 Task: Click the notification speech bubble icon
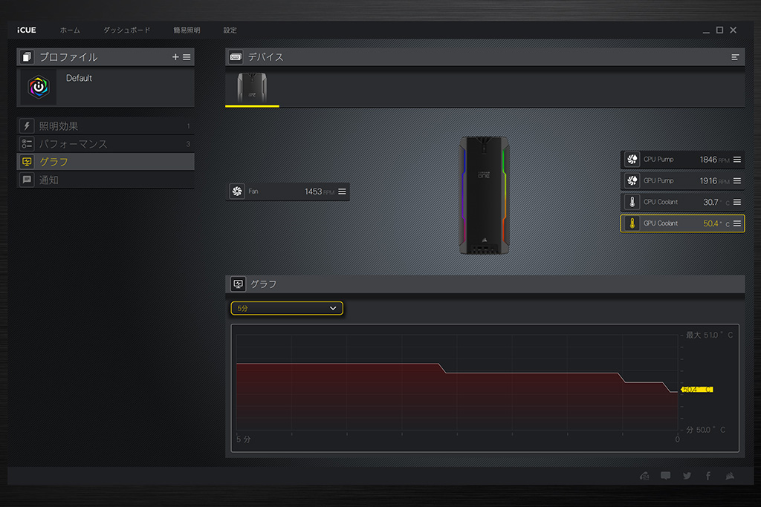[27, 180]
